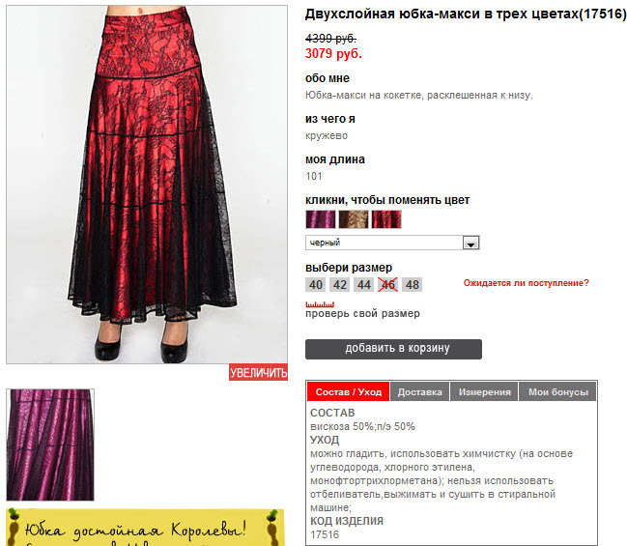This screenshot has width=627, height=546.
Task: Open the color dropdown arrow
Action: [x=471, y=243]
